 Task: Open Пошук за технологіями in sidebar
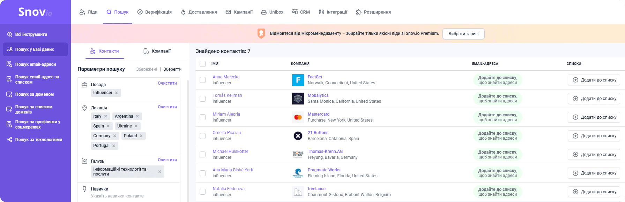[x=35, y=140]
